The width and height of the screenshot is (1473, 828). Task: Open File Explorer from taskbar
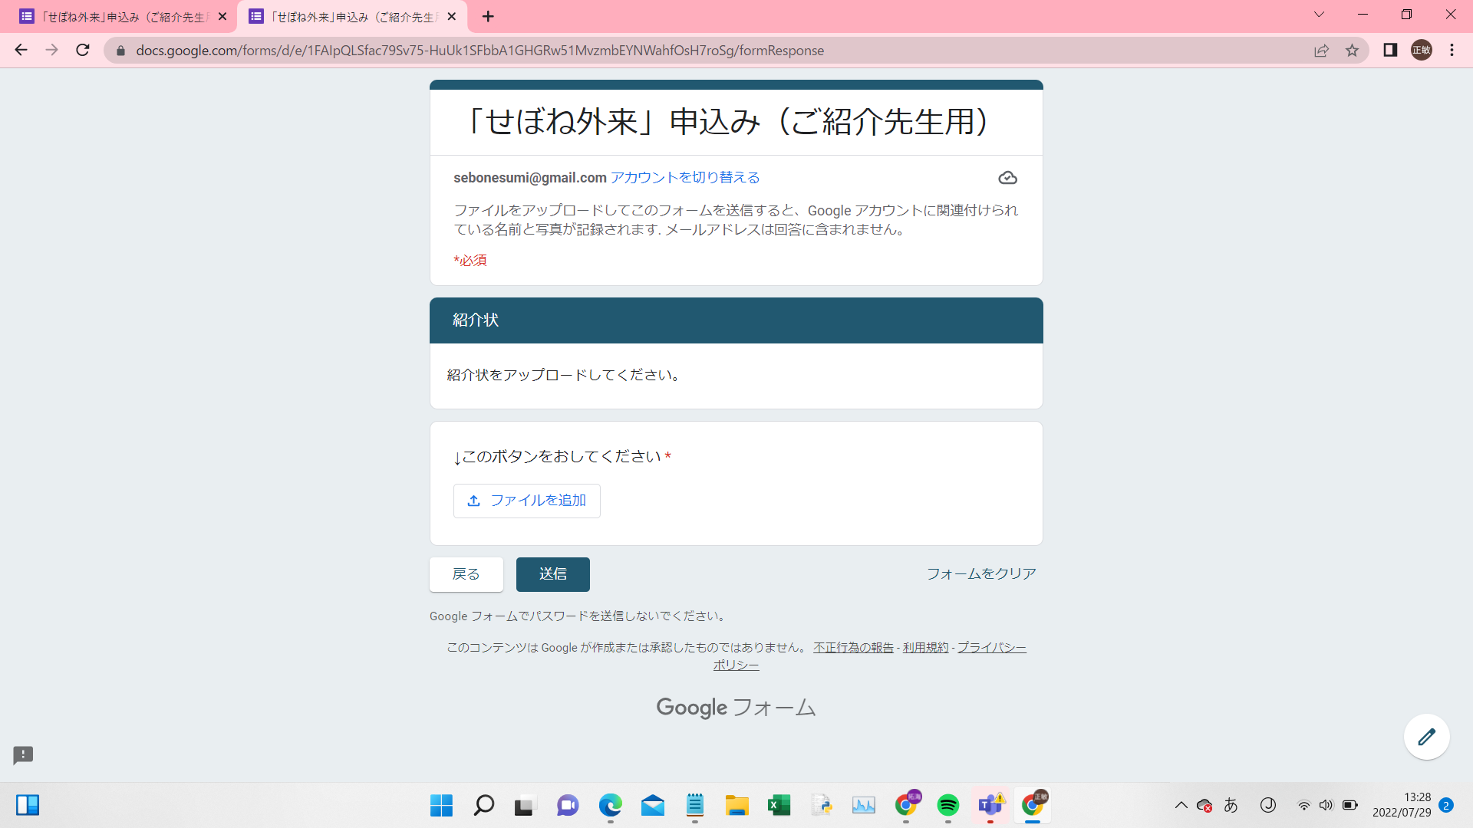pos(736,805)
